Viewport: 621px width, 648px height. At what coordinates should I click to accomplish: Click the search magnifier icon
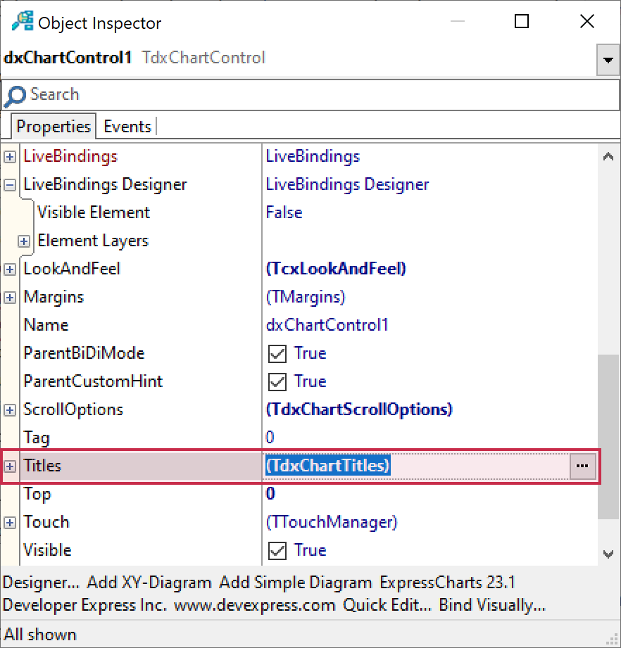(15, 96)
